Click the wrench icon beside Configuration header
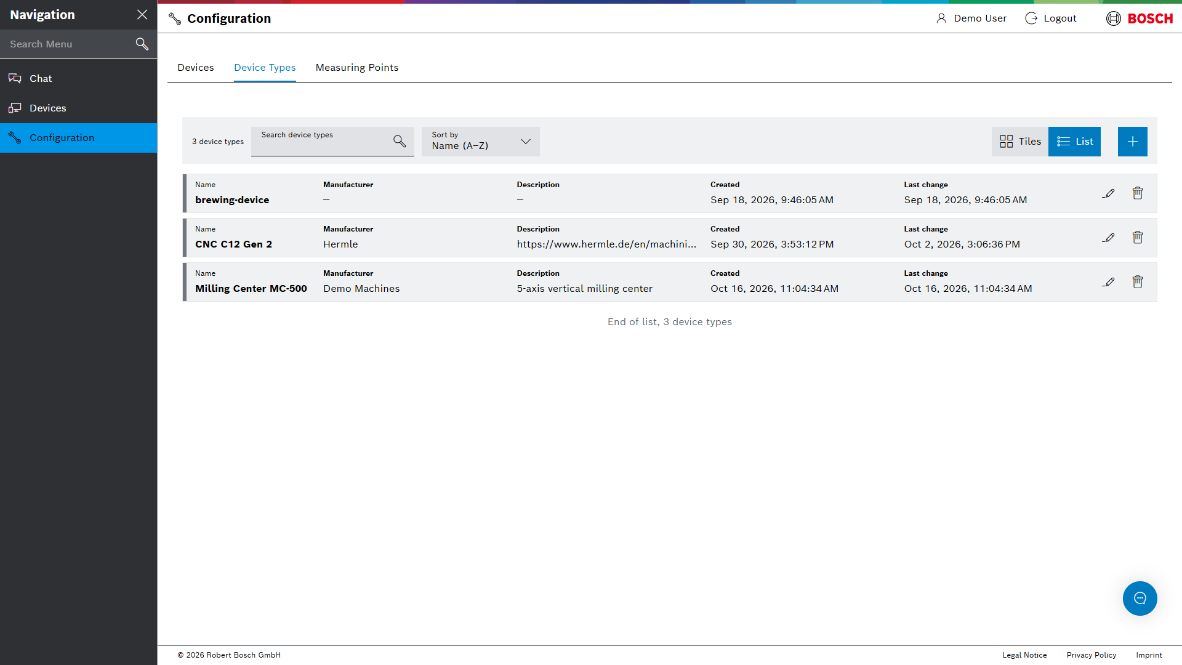This screenshot has width=1182, height=665. click(x=175, y=18)
